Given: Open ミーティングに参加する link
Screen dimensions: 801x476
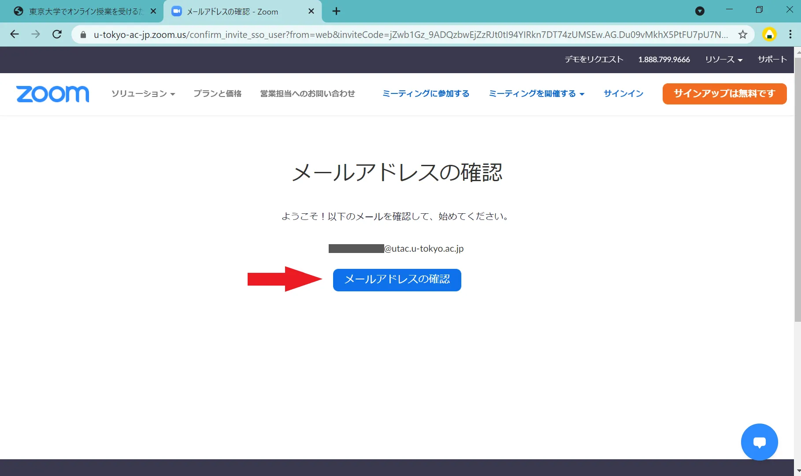Looking at the screenshot, I should tap(426, 94).
